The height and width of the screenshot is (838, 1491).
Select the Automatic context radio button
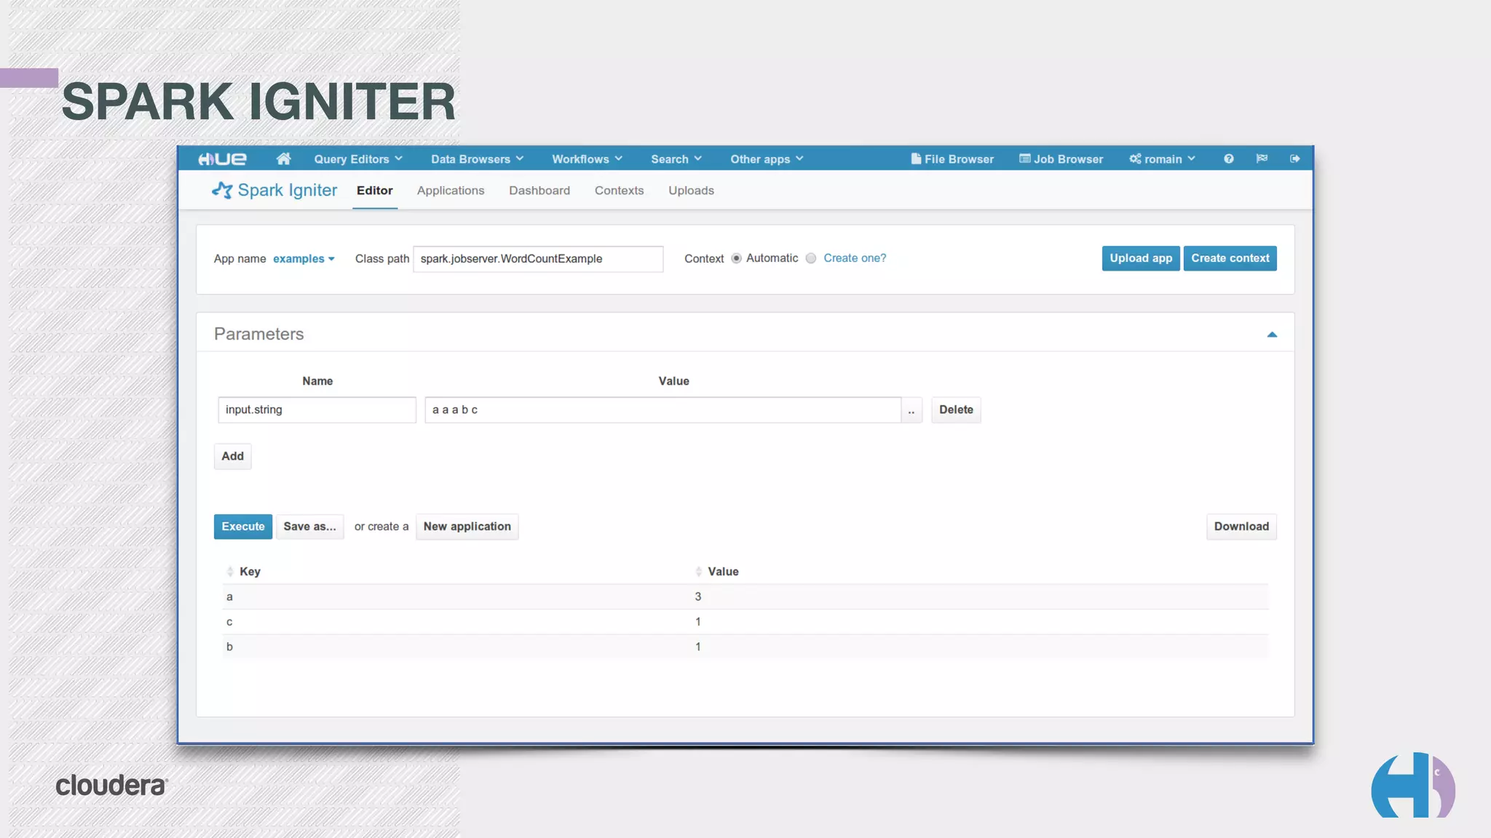coord(736,258)
